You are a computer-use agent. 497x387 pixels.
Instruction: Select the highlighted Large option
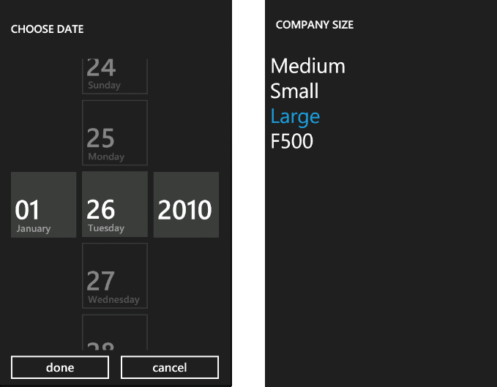pos(295,116)
